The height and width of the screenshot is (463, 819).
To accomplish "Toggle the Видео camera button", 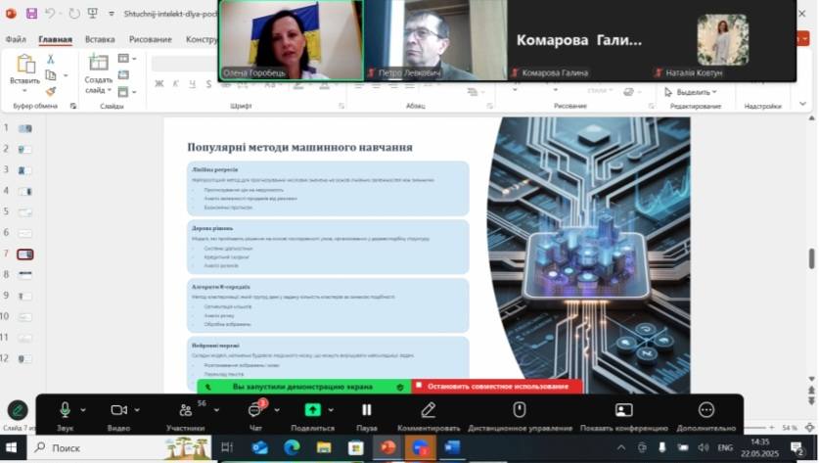I will [118, 410].
